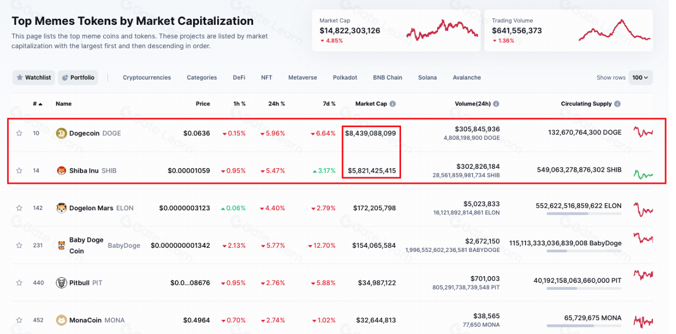Viewport: 676px width, 334px height.
Task: Click the Market Cap info icon
Action: [392, 104]
